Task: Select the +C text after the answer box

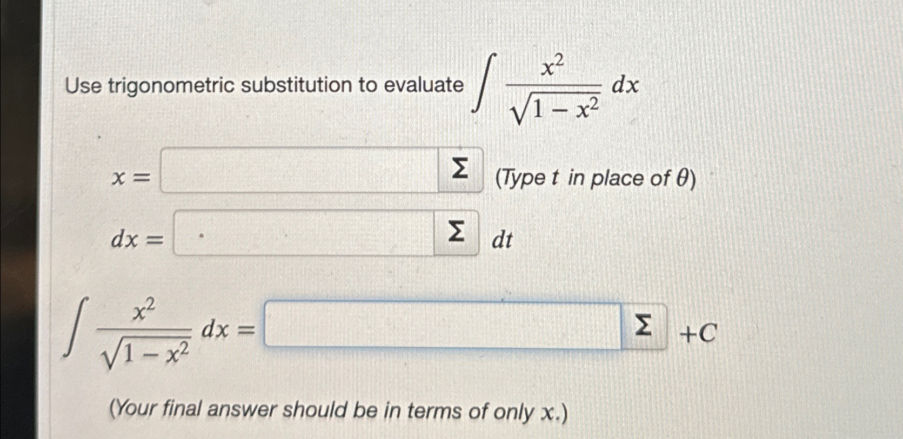Action: click(697, 334)
